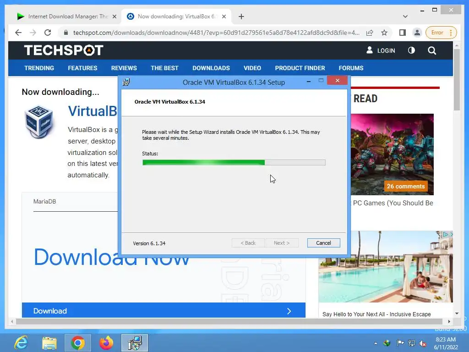Image resolution: width=469 pixels, height=352 pixels.
Task: Click Cancel in VirtualBox Setup
Action: [324, 243]
